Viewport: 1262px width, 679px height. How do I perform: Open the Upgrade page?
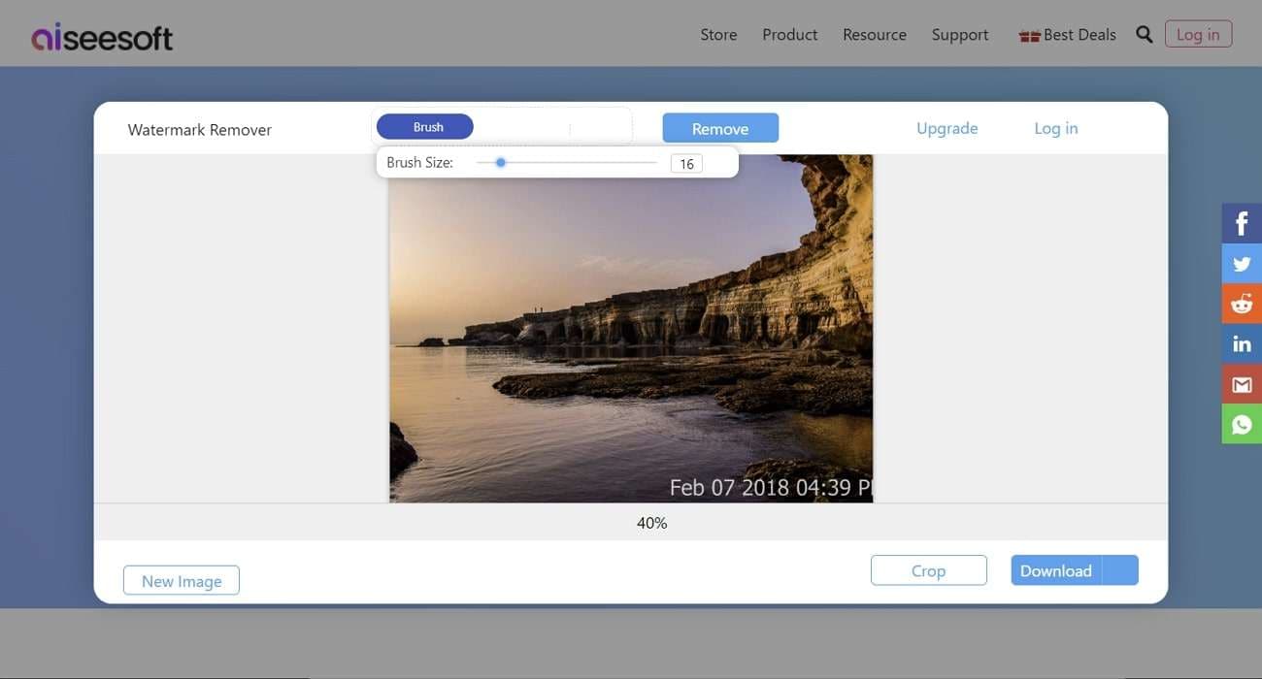946,127
